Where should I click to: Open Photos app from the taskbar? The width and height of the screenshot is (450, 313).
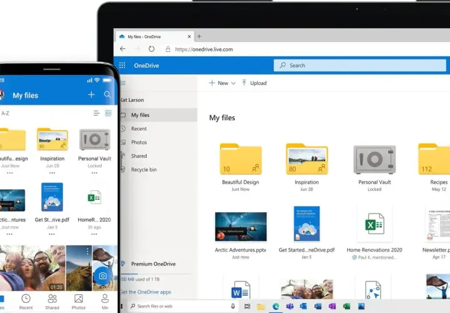[x=361, y=306]
